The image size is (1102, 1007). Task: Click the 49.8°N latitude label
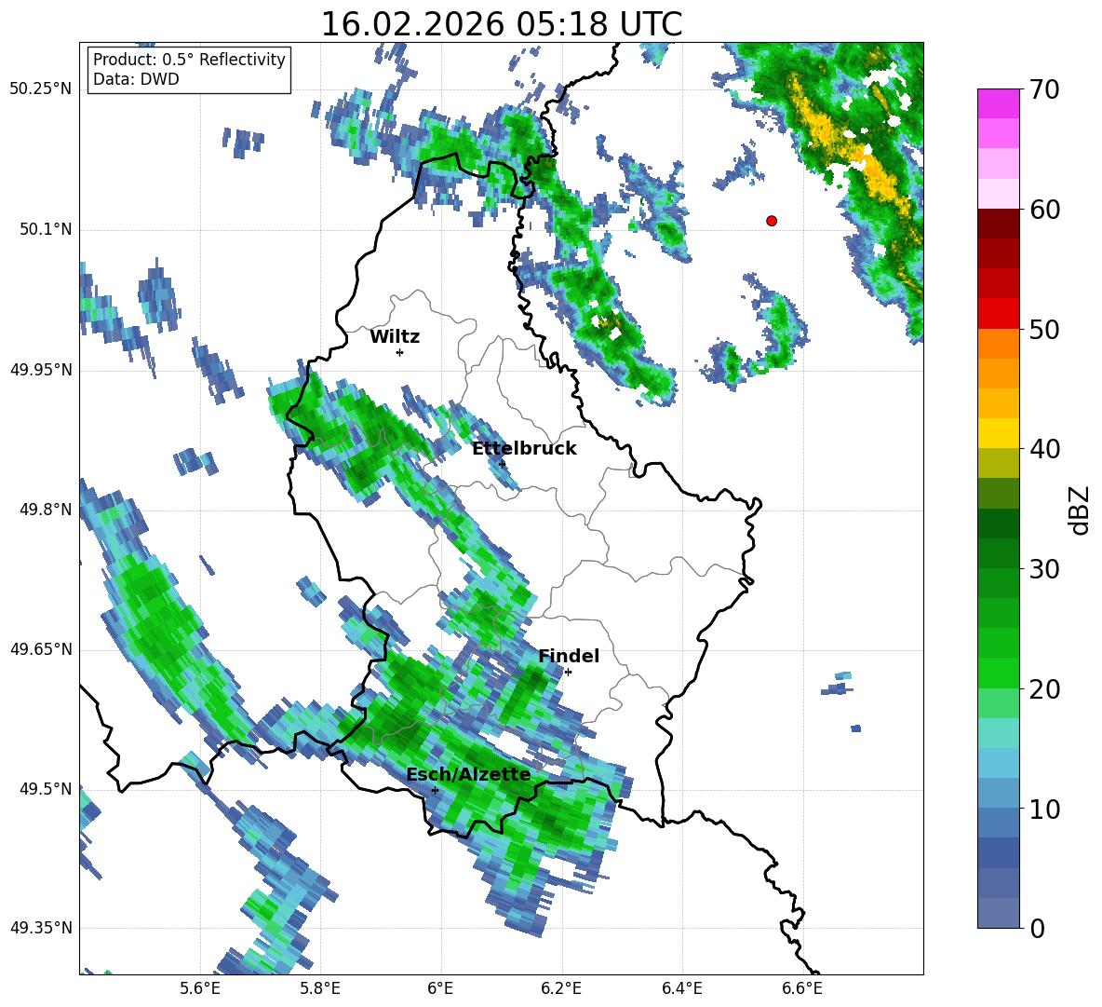point(45,510)
